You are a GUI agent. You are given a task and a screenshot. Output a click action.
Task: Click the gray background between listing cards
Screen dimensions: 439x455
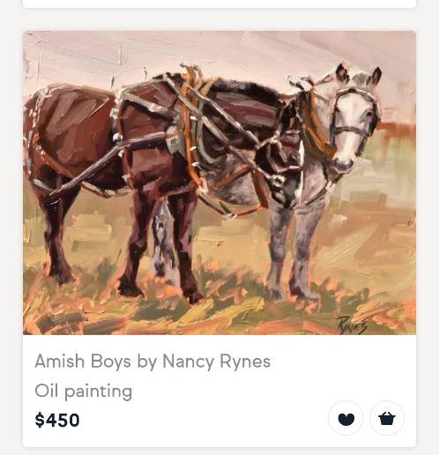[219, 19]
